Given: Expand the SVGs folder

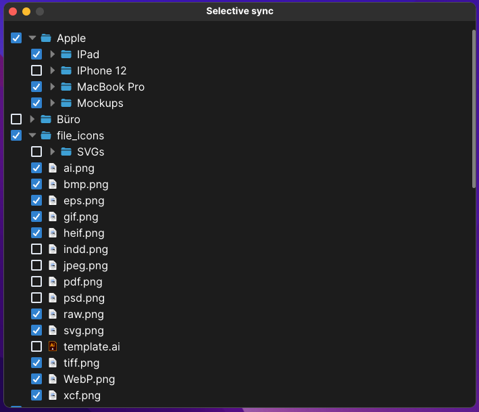Looking at the screenshot, I should pos(53,152).
